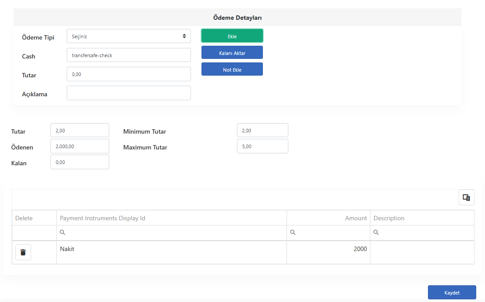Click the green Ekle button
This screenshot has width=485, height=302.
[232, 36]
